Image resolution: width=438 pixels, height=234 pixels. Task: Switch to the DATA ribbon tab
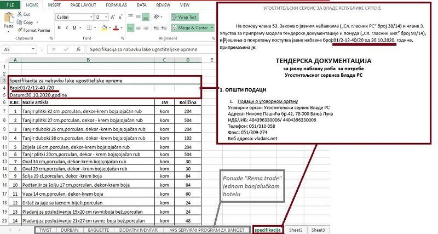pyautogui.click(x=142, y=5)
